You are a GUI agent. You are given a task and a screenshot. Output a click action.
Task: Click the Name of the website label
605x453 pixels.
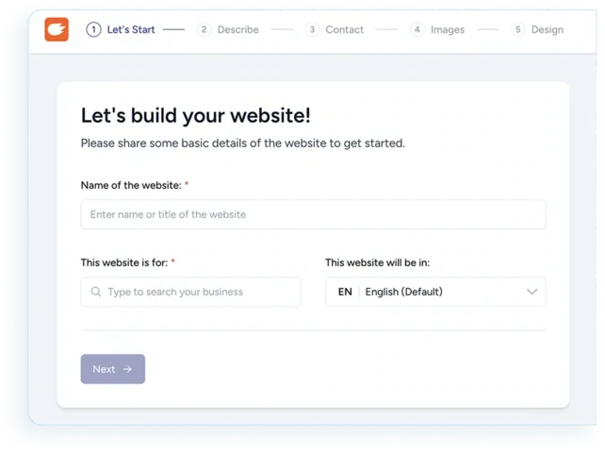(x=131, y=185)
